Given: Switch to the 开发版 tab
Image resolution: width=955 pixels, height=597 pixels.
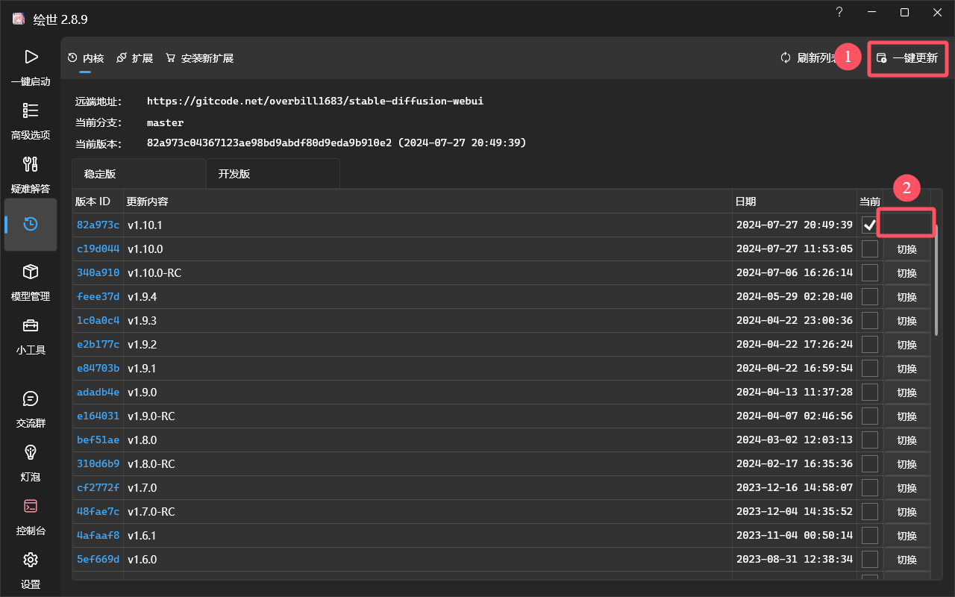Looking at the screenshot, I should pos(273,174).
